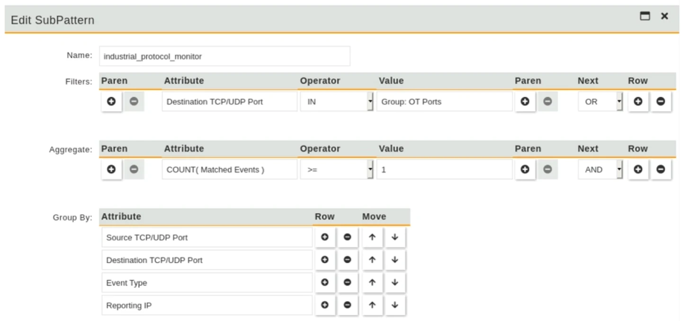Move Event Type up in Group By

coord(372,283)
